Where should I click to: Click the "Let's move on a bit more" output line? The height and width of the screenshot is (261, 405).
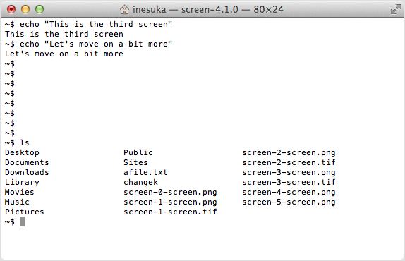click(x=64, y=54)
